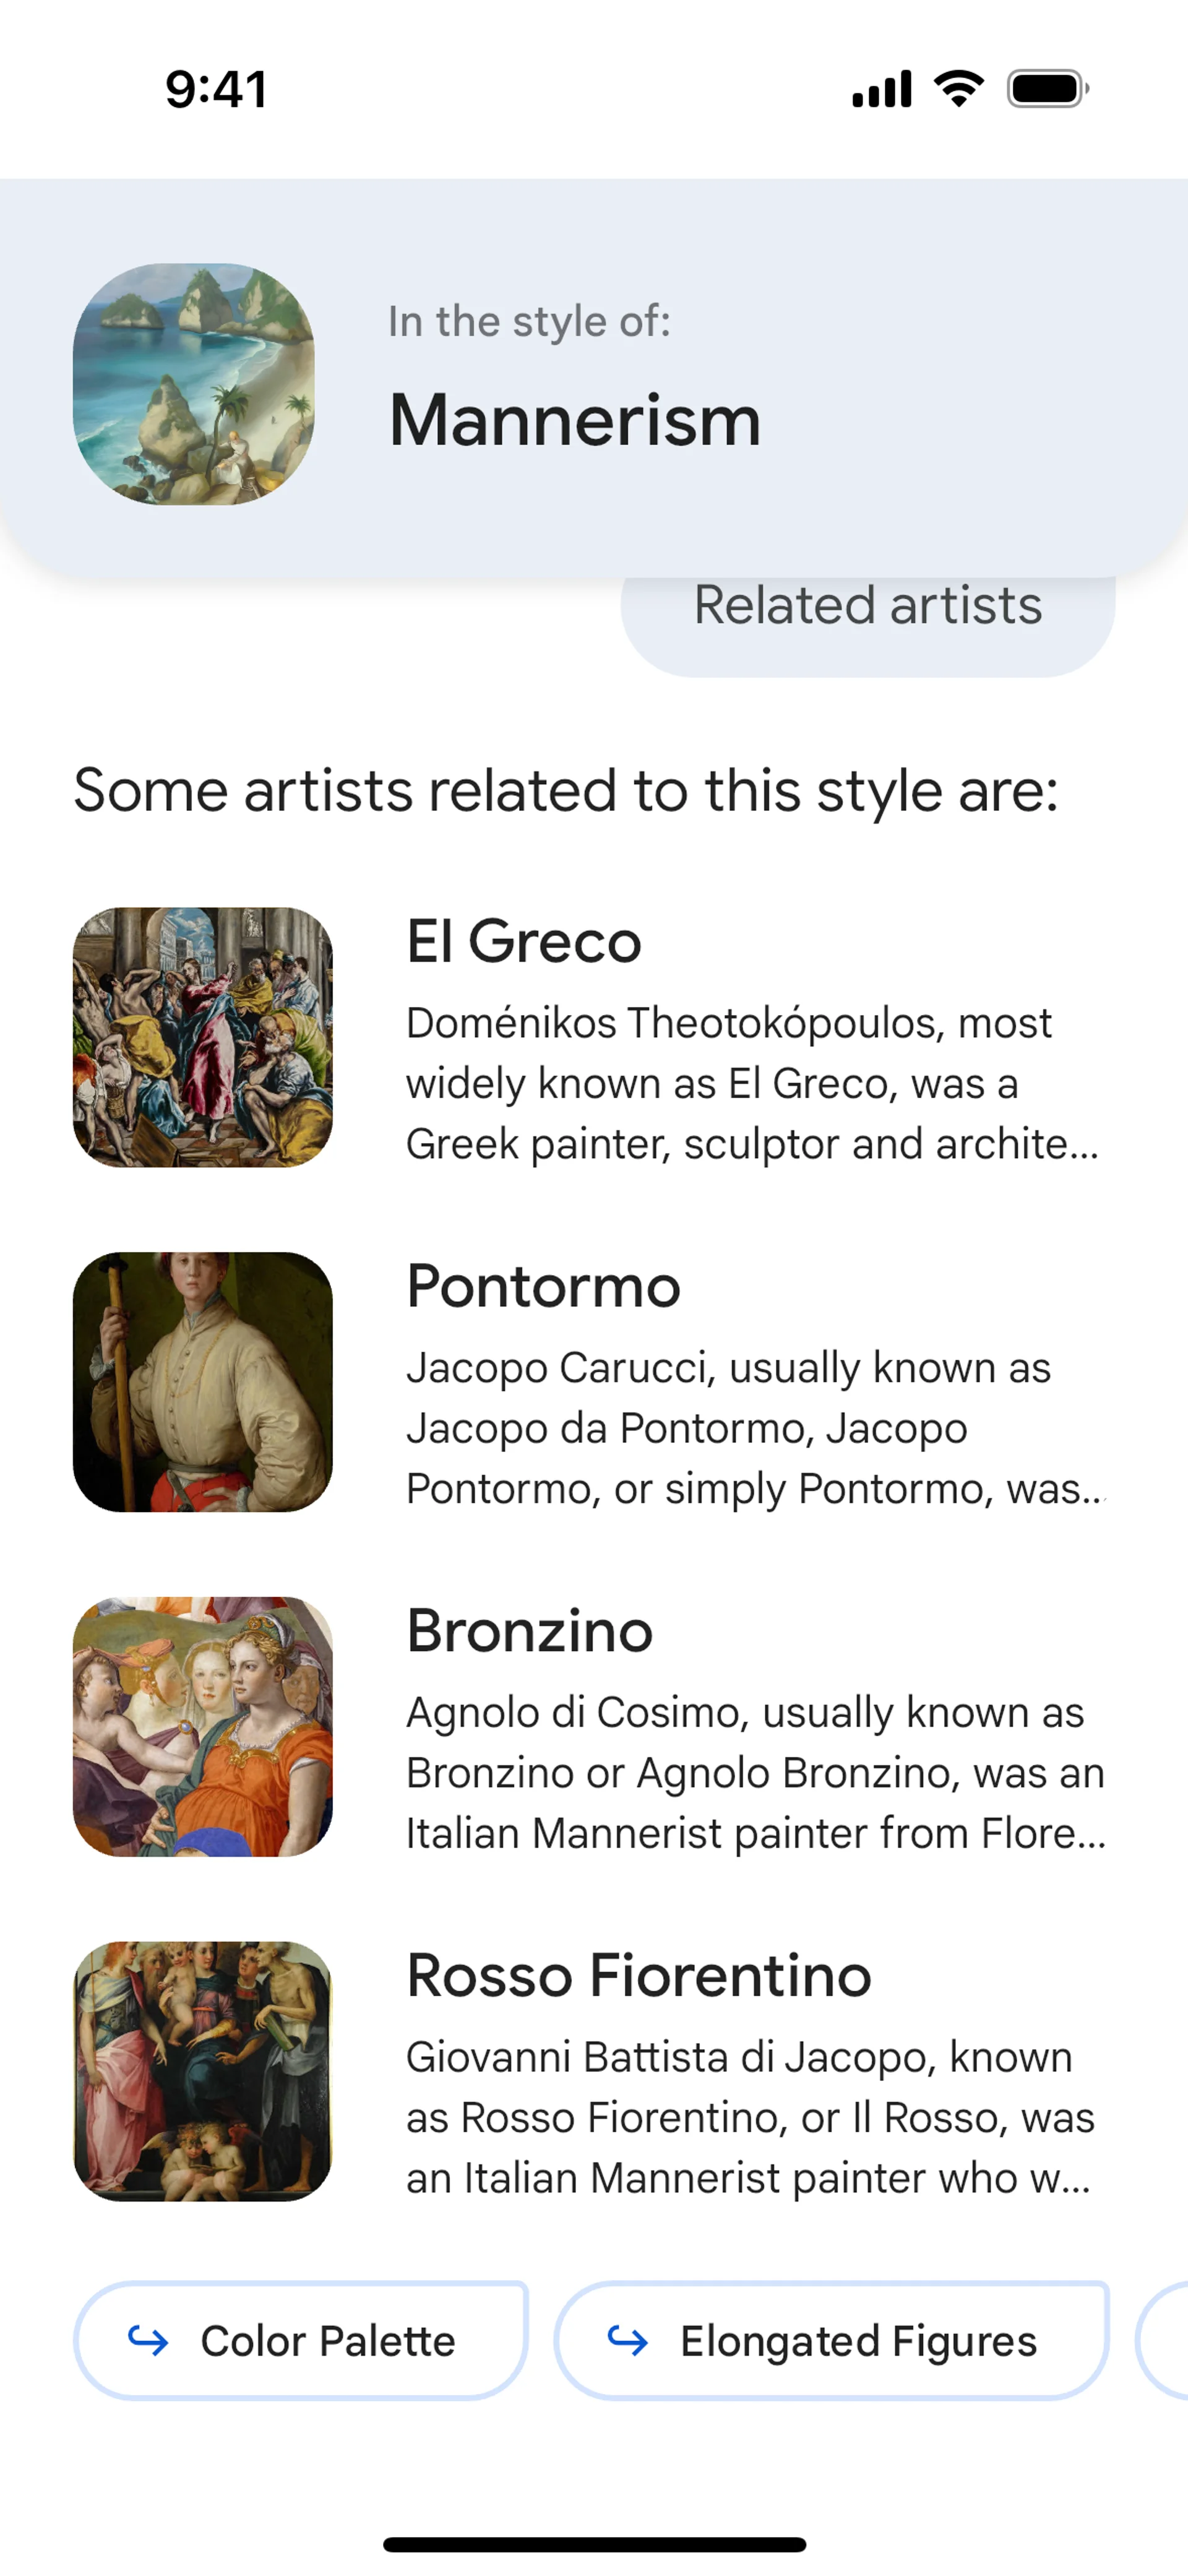Screen dimensions: 1188x2576
Task: Select the Elongated Figures suggestion chip
Action: (831, 2340)
